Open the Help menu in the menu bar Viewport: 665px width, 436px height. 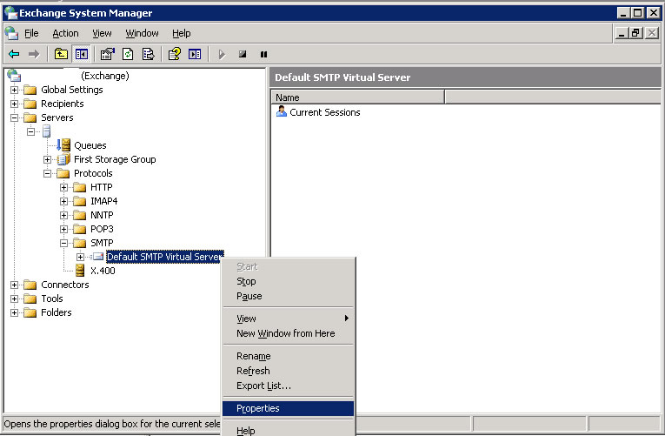coord(181,33)
